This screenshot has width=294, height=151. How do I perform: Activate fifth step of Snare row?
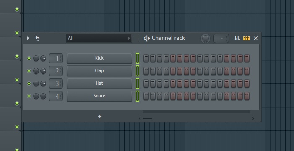173,96
